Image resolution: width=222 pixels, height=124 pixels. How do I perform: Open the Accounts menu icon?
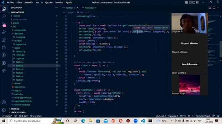(x=4, y=102)
